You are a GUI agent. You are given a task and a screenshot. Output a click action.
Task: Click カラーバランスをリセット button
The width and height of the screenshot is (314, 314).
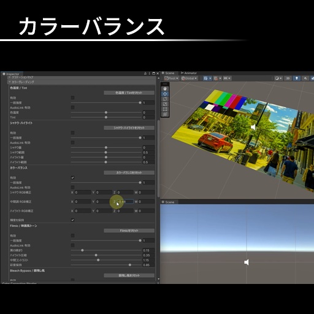point(129,173)
